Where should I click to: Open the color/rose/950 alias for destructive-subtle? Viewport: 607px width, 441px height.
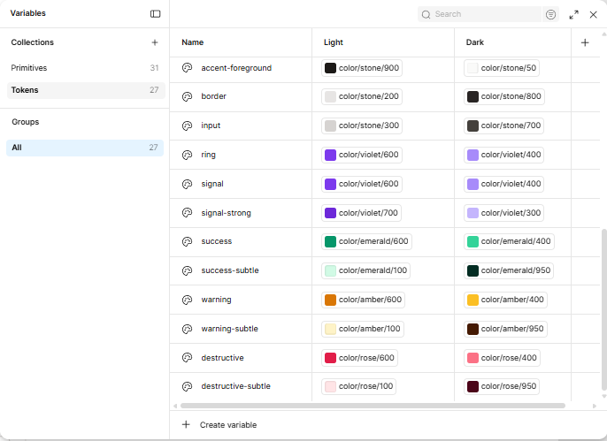pyautogui.click(x=502, y=386)
